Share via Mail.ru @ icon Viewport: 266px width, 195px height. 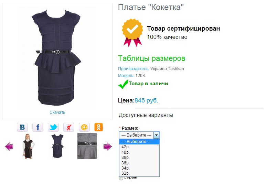[84, 127]
